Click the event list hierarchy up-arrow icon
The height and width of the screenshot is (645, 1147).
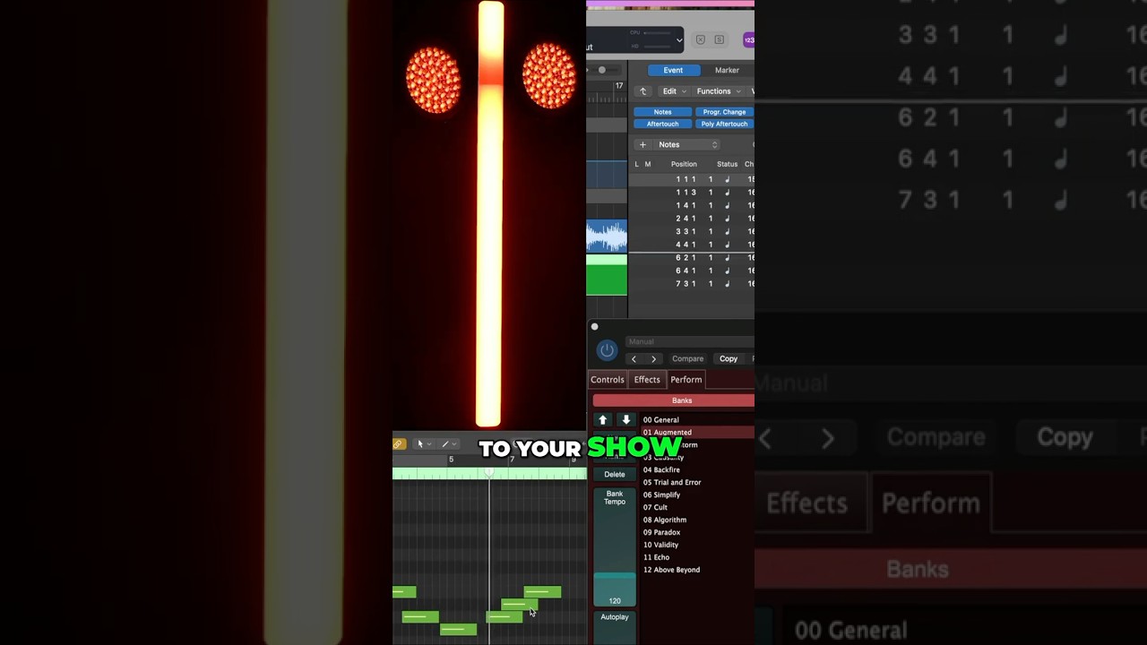642,91
